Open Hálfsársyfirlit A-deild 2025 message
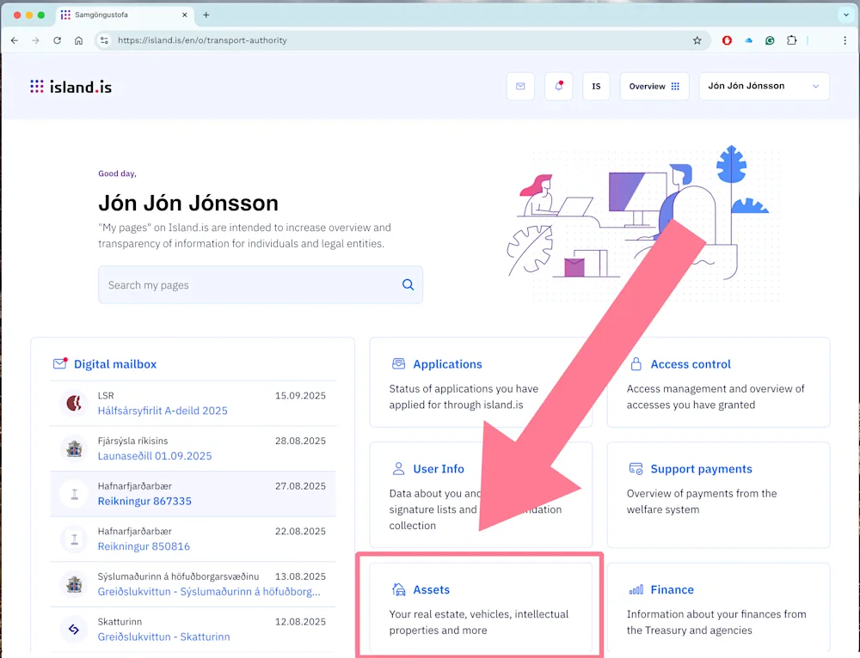Viewport: 860px width, 658px height. click(x=163, y=411)
